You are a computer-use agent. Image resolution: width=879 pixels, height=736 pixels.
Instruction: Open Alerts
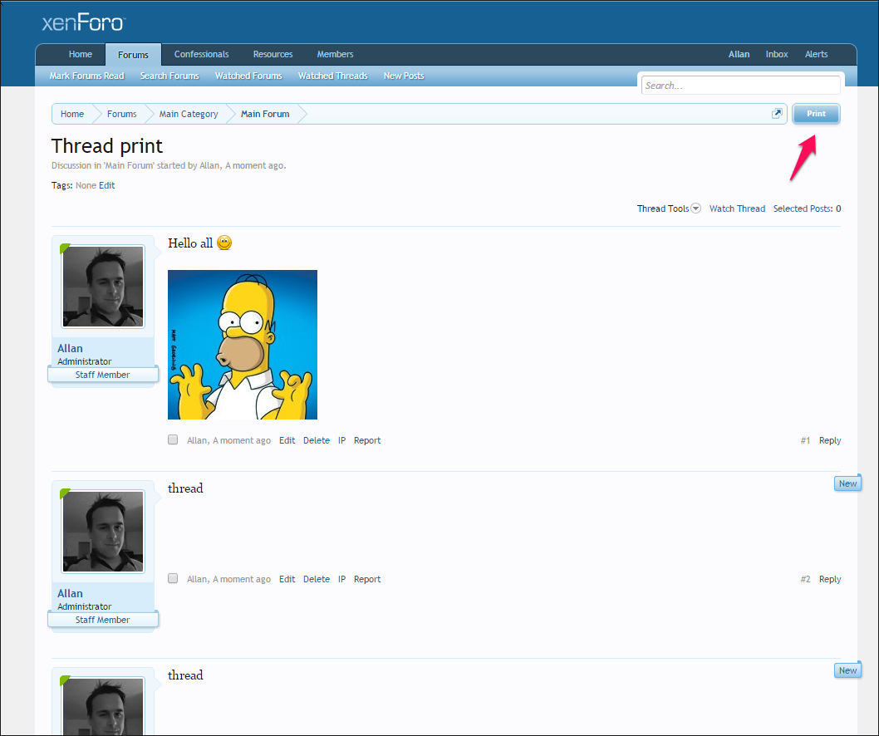coord(816,54)
